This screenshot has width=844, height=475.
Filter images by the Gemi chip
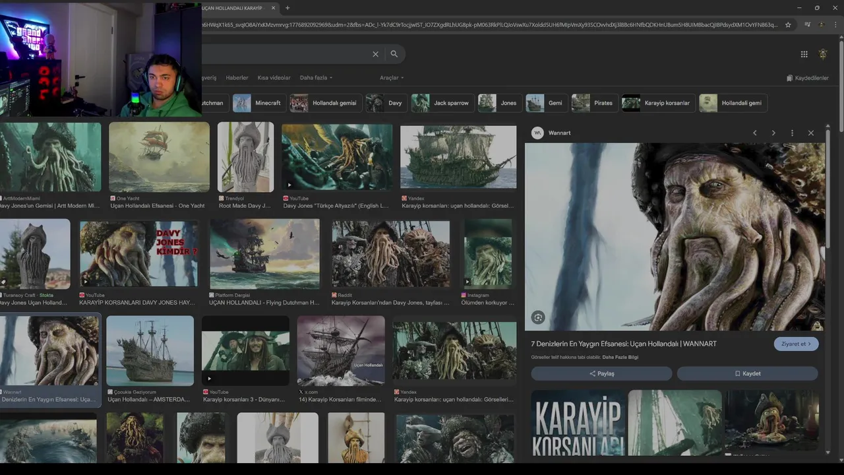click(547, 103)
